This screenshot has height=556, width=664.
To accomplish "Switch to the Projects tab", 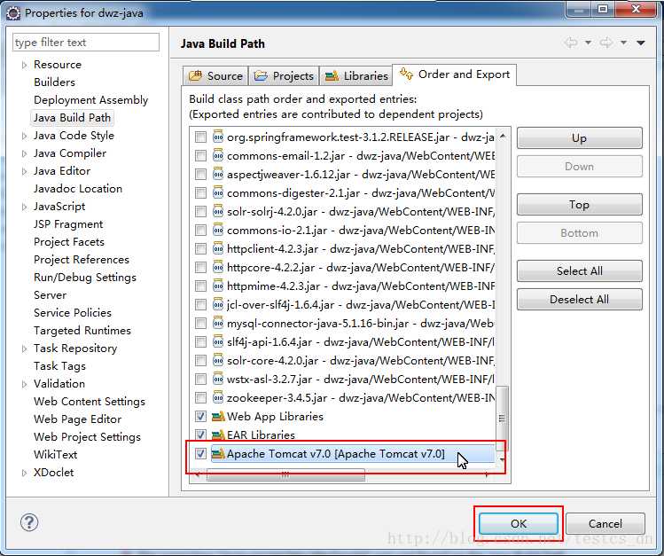I will (284, 75).
